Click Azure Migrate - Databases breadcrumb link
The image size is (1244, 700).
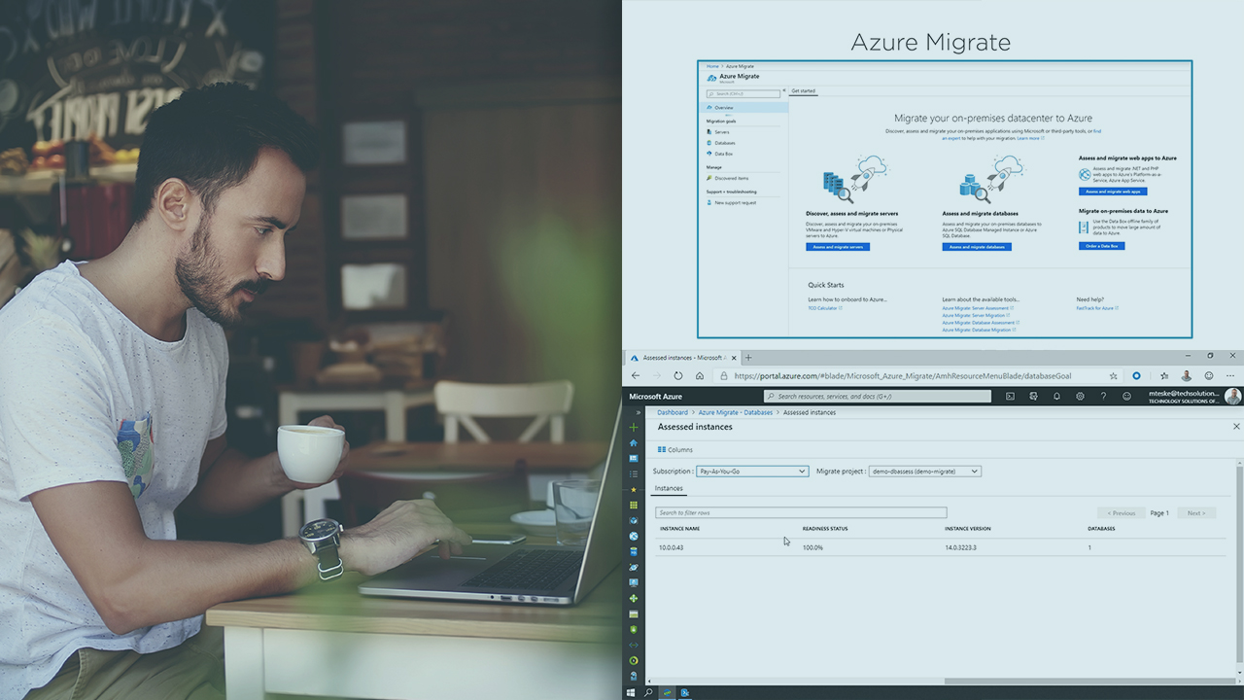pos(736,412)
